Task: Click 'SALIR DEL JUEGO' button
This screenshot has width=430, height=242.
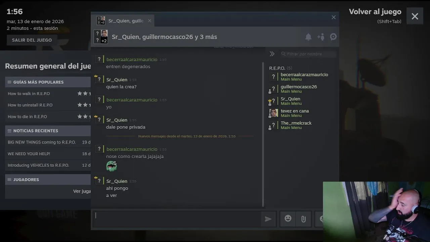Action: pyautogui.click(x=32, y=40)
